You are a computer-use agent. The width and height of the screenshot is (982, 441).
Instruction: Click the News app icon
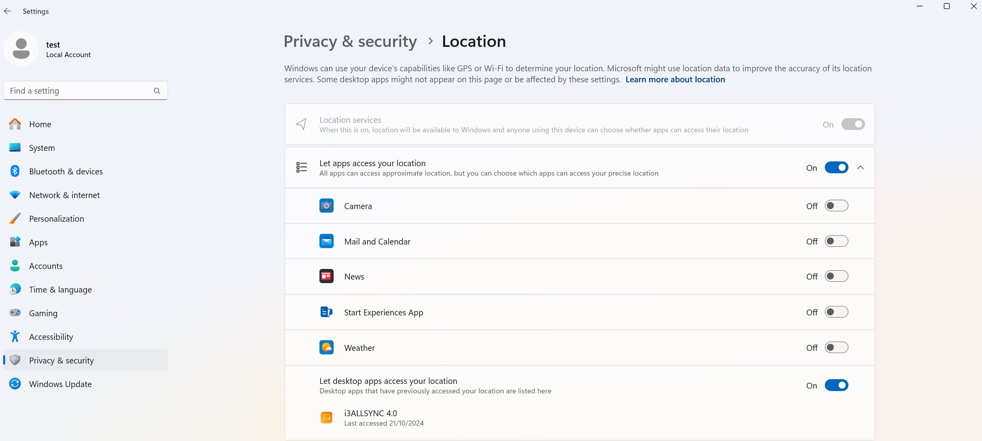[326, 276]
